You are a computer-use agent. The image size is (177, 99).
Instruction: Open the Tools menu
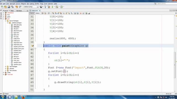click(46, 4)
